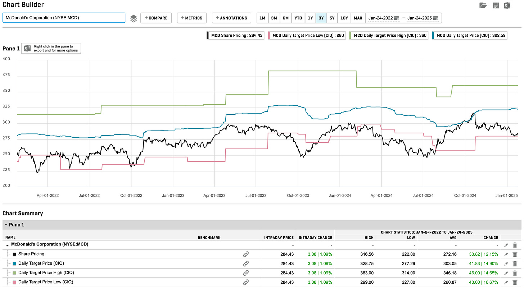Select 5Y time range
524x293 pixels.
[333, 18]
